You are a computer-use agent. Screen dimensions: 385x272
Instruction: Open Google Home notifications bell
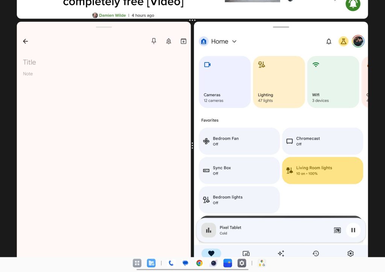pos(329,41)
